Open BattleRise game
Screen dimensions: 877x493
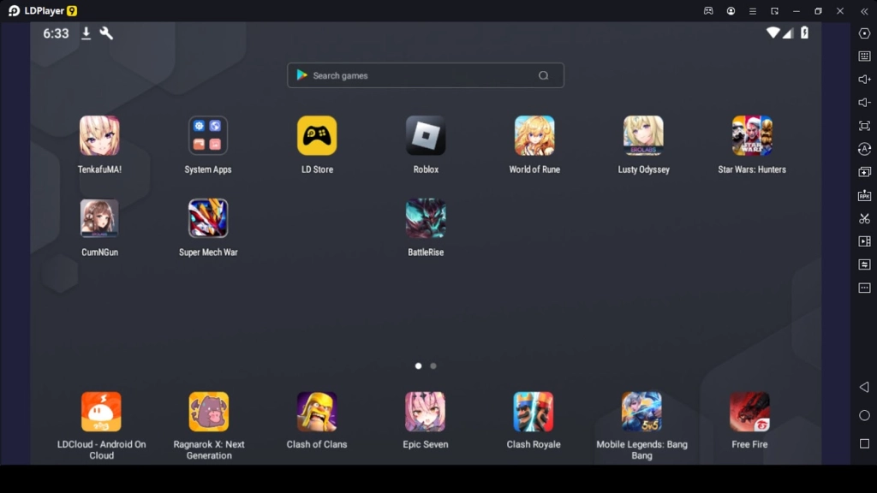tap(426, 218)
